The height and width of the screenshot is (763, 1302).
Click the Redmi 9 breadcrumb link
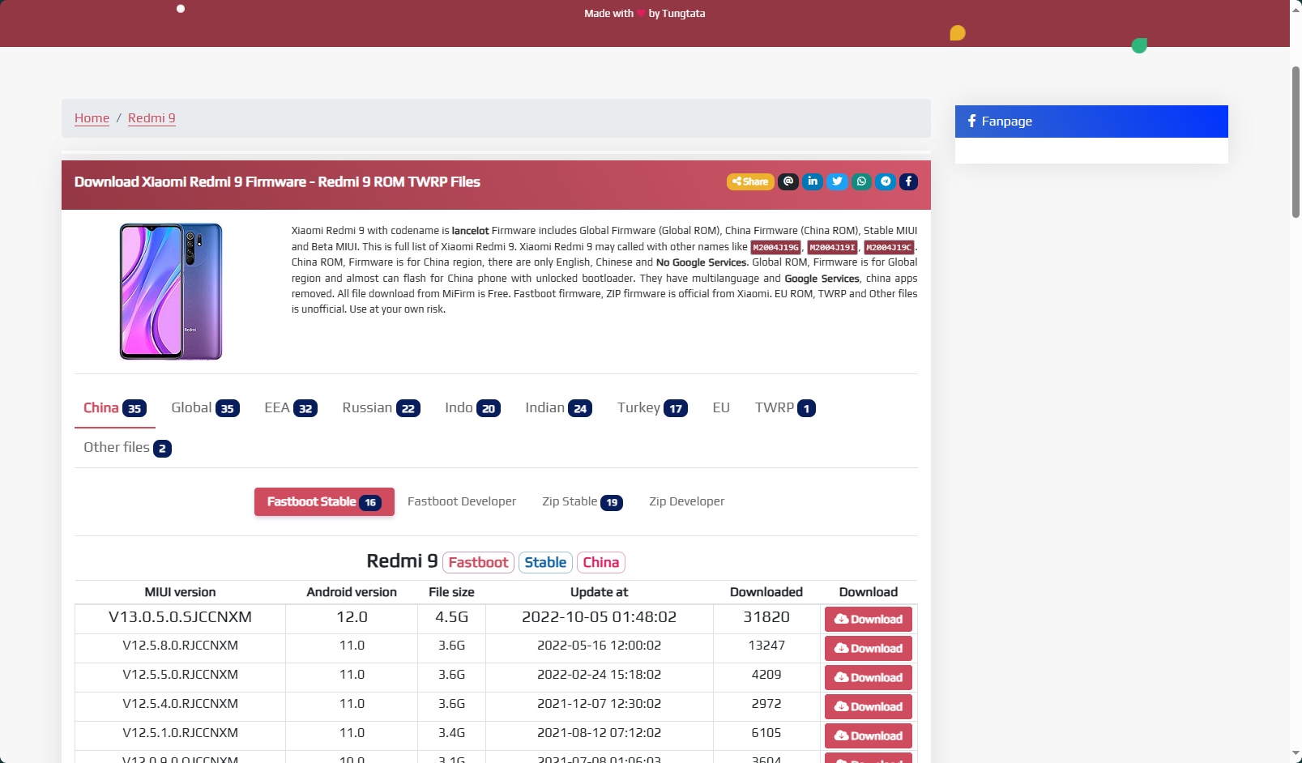click(152, 118)
